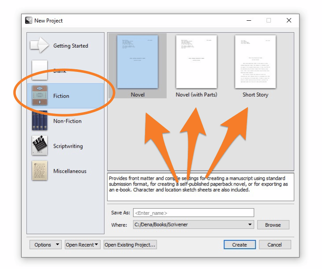Image resolution: width=322 pixels, height=269 pixels.
Task: Focus the Save As name field
Action: pos(194,213)
